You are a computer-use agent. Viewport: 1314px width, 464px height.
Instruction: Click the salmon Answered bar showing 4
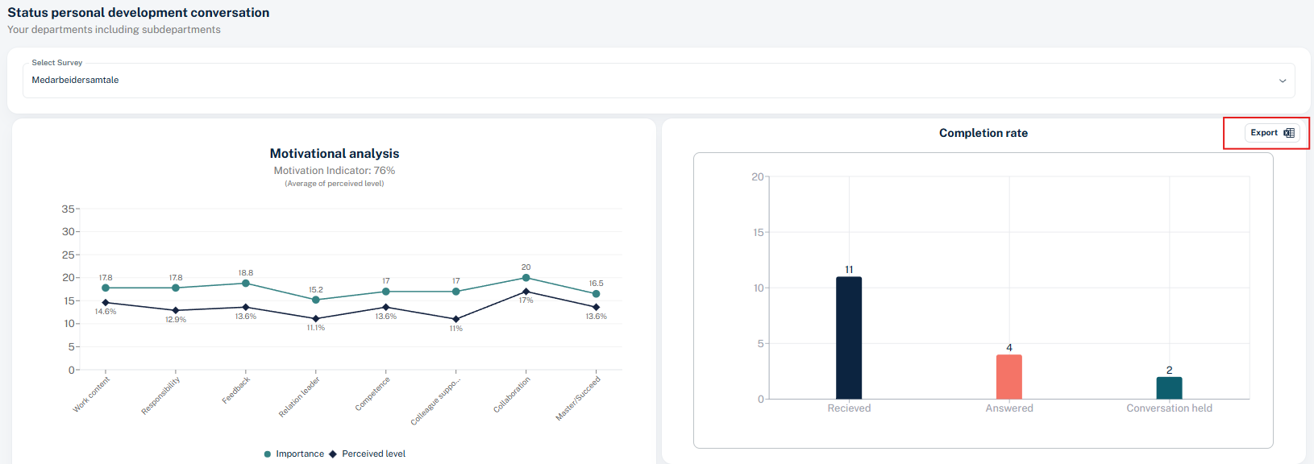pos(1008,377)
